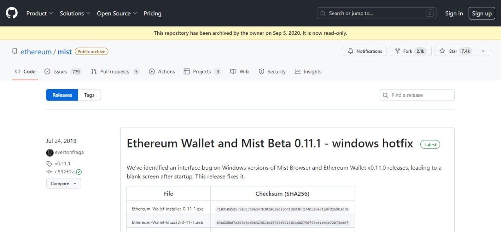Image resolution: width=501 pixels, height=232 pixels.
Task: Switch to the Tags view
Action: tap(89, 95)
